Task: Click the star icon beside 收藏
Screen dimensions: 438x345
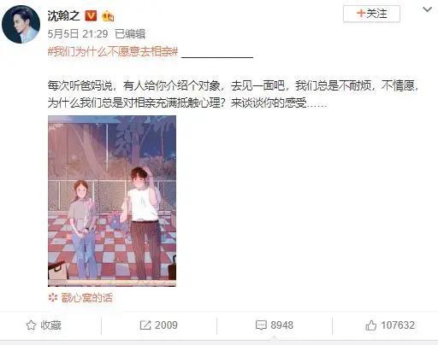Action: [x=31, y=325]
